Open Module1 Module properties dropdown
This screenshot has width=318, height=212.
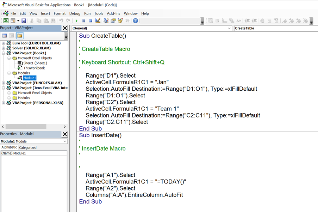click(65, 141)
